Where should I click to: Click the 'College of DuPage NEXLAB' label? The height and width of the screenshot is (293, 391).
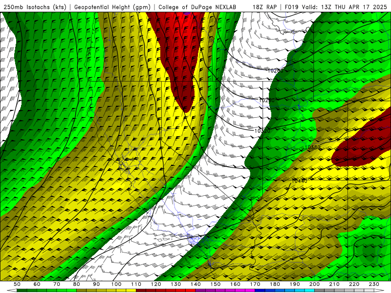coord(197,7)
